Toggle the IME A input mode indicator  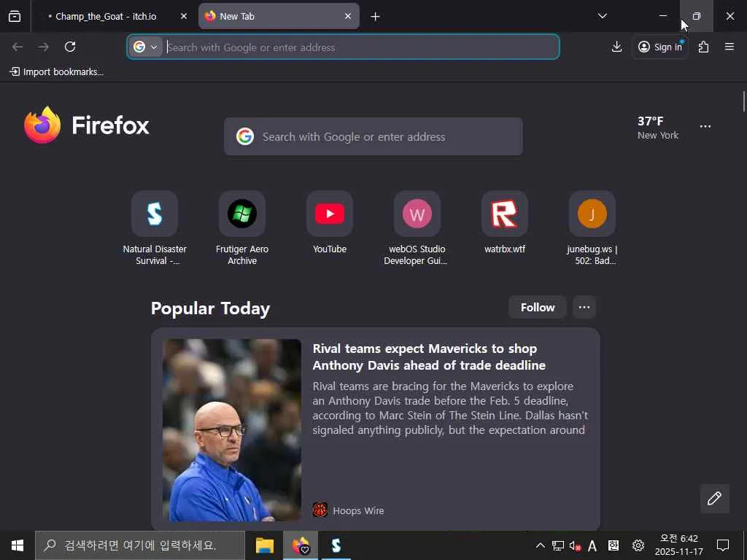pos(592,546)
